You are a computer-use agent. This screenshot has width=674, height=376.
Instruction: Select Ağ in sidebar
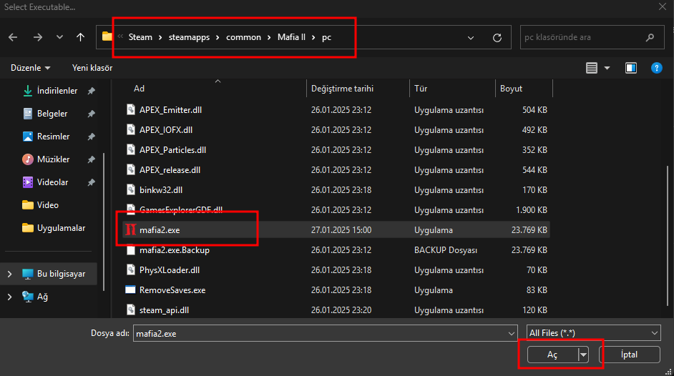(x=42, y=297)
